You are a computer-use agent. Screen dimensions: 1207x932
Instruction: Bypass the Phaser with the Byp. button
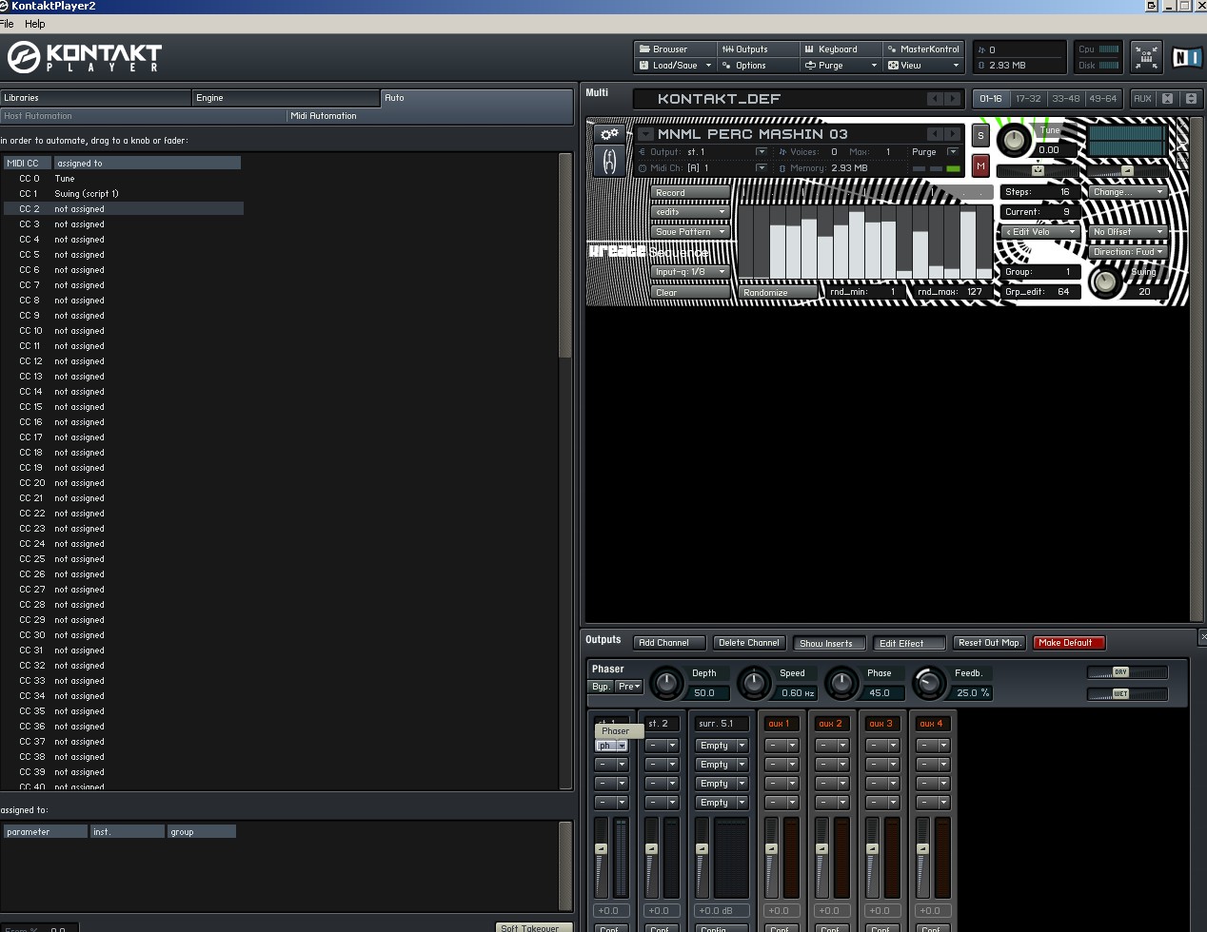click(x=602, y=687)
